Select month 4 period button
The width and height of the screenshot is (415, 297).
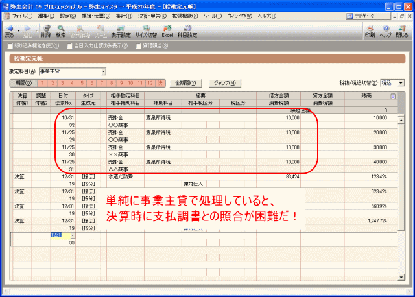pos(72,83)
